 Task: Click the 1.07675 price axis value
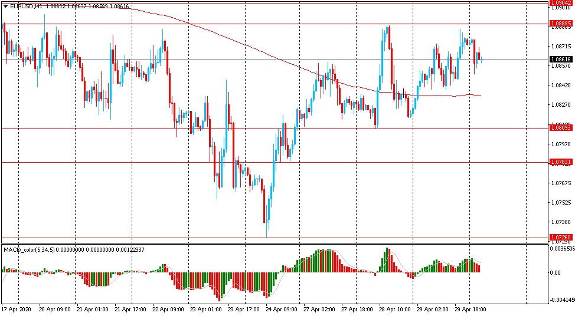coord(561,183)
